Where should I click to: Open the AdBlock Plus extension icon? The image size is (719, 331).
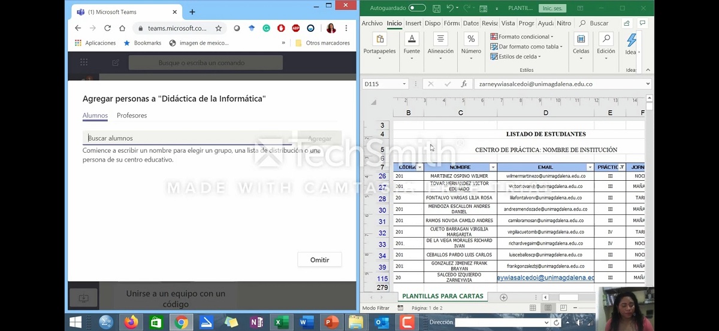coord(296,28)
